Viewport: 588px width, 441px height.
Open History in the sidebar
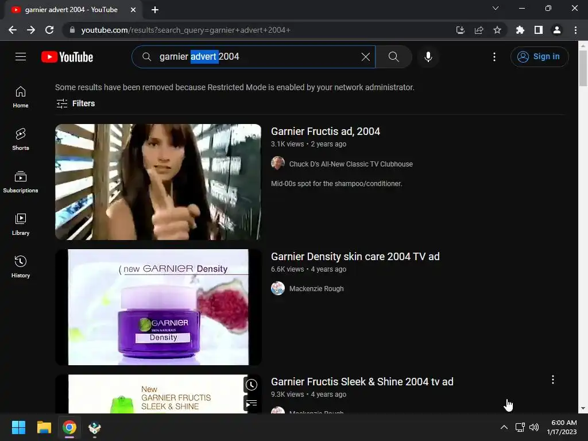(21, 266)
